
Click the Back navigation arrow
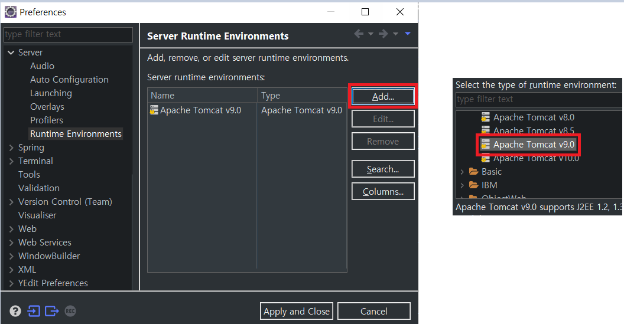pos(359,34)
